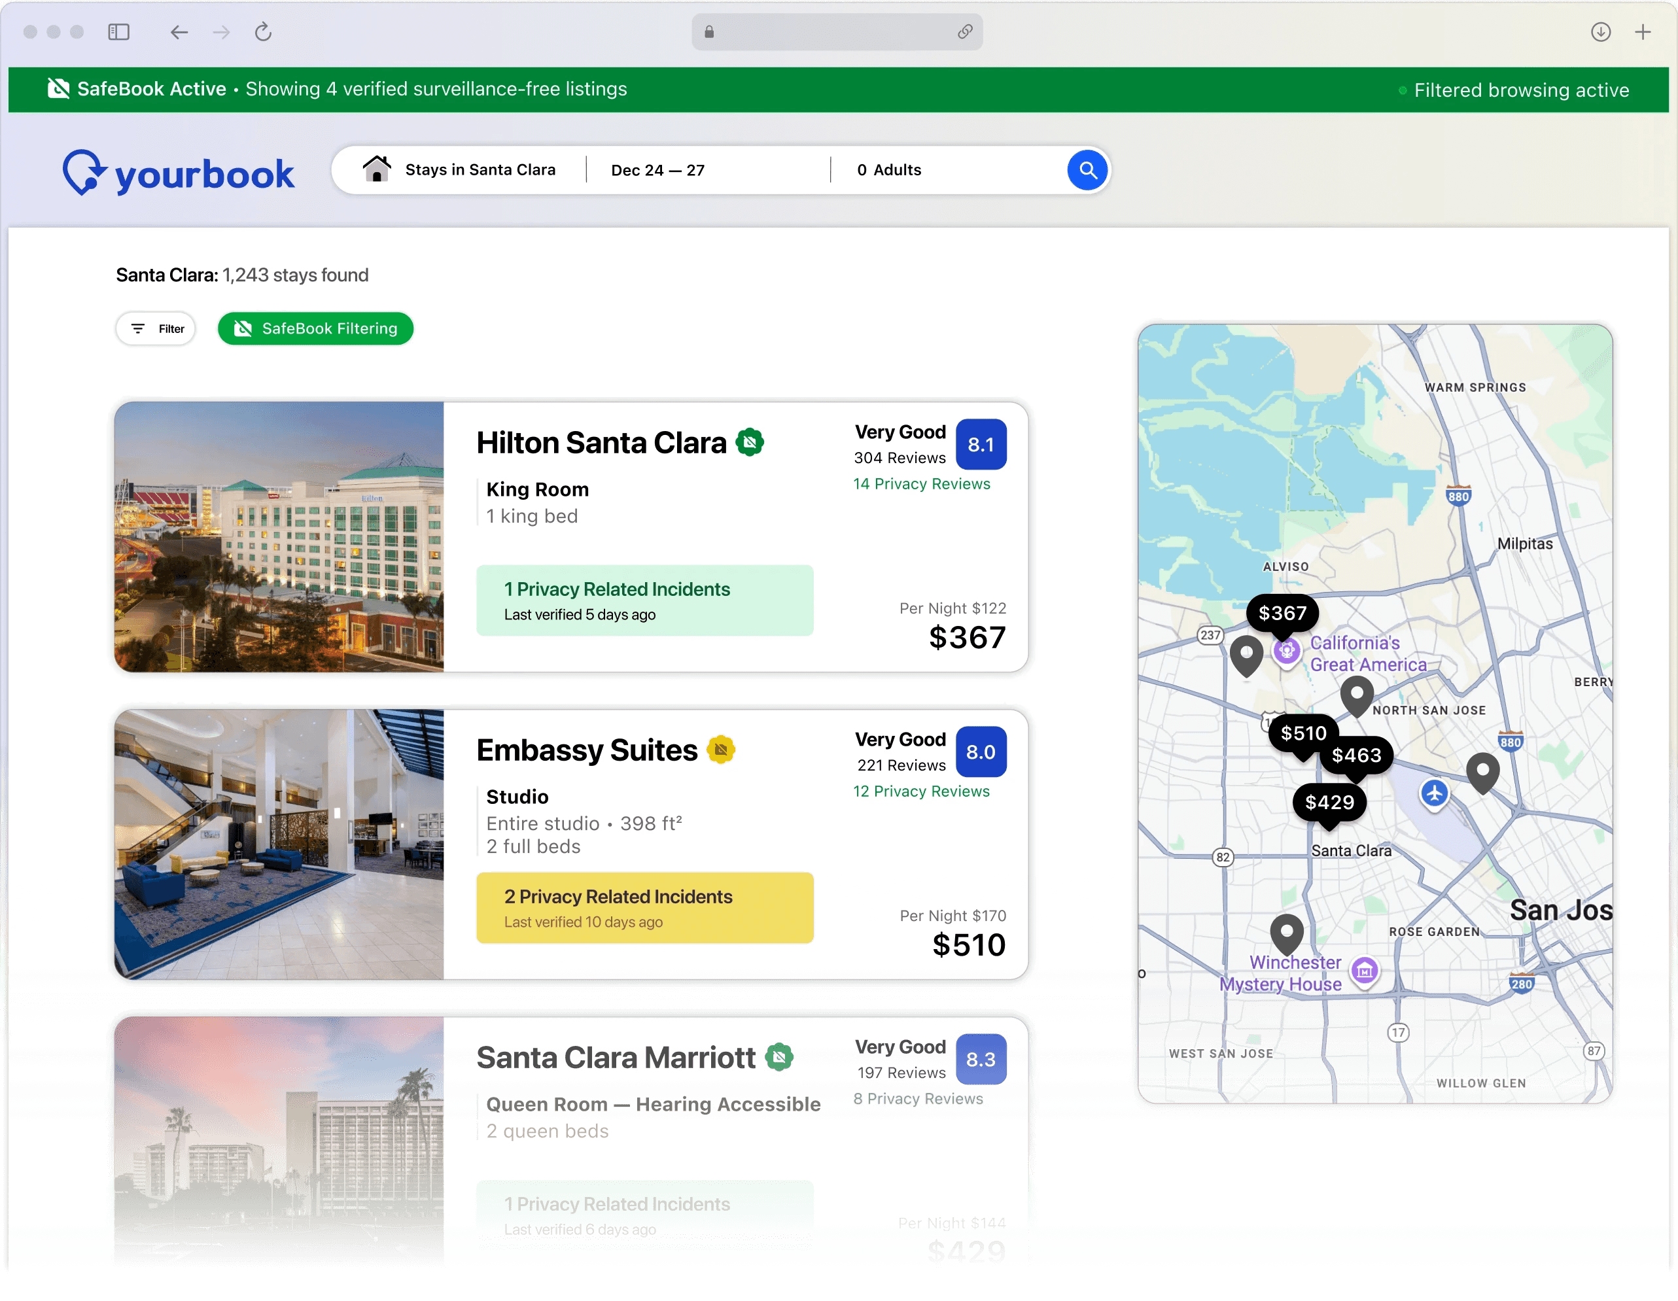Click the green badge beside Santa Clara Marriott
This screenshot has height=1301, width=1678.
(779, 1058)
